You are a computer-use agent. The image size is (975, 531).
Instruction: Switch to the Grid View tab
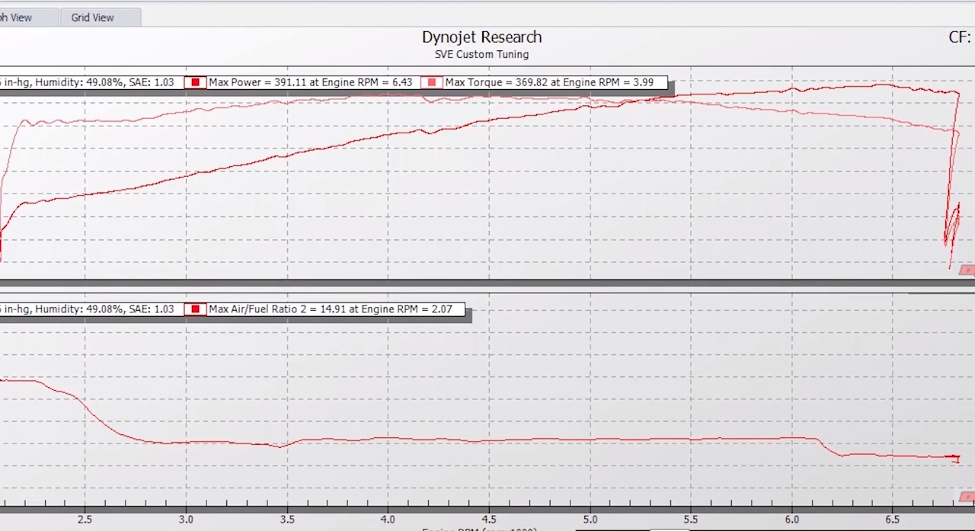click(92, 18)
